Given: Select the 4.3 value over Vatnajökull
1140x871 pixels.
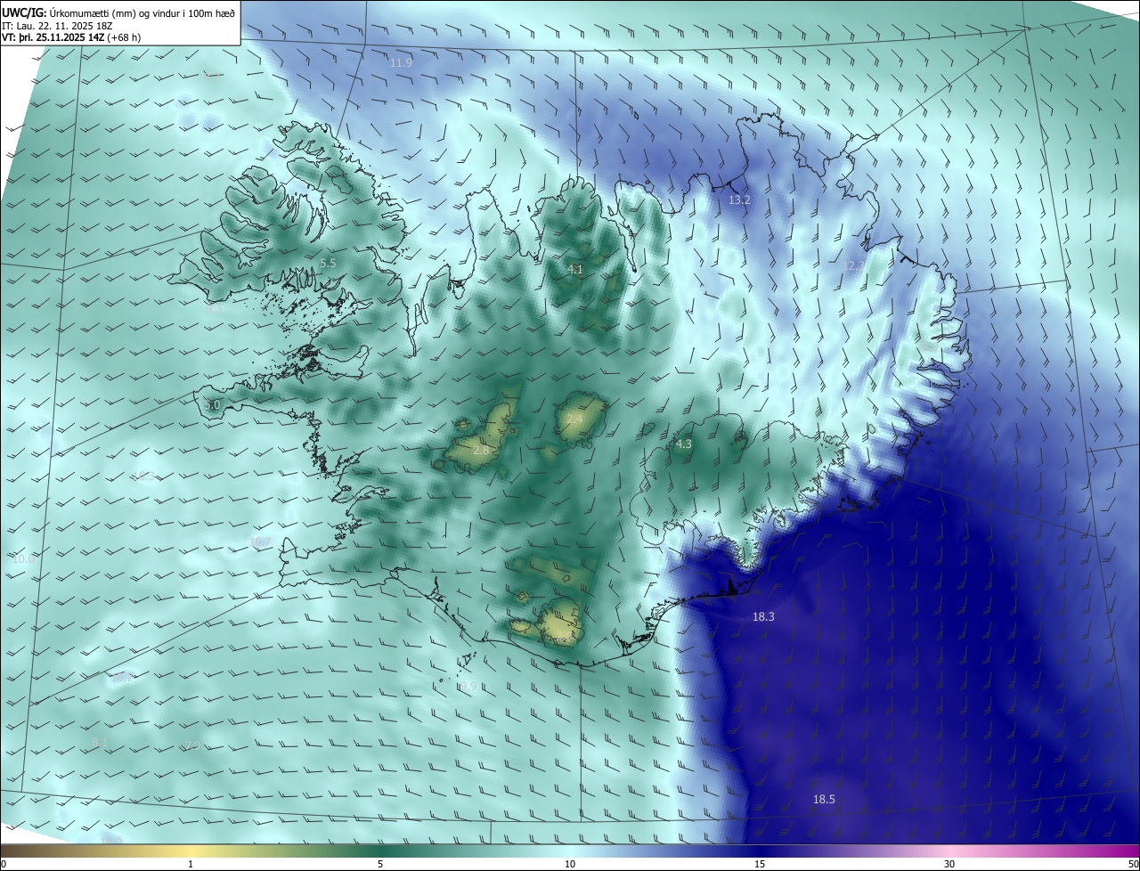Looking at the screenshot, I should 683,444.
